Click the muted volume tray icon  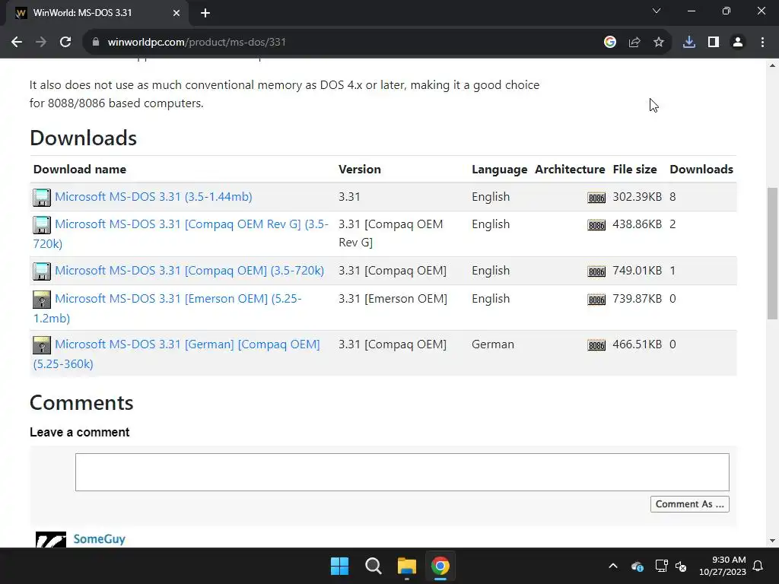(x=681, y=566)
